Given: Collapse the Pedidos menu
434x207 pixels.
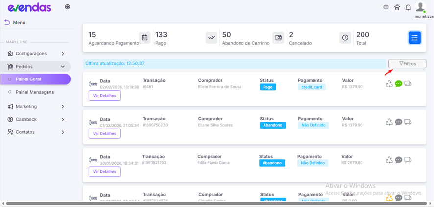Looking at the screenshot, I should [35, 67].
